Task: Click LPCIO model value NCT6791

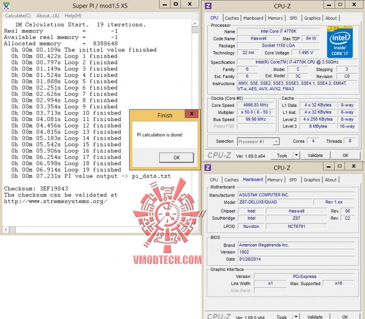Action: click(297, 226)
